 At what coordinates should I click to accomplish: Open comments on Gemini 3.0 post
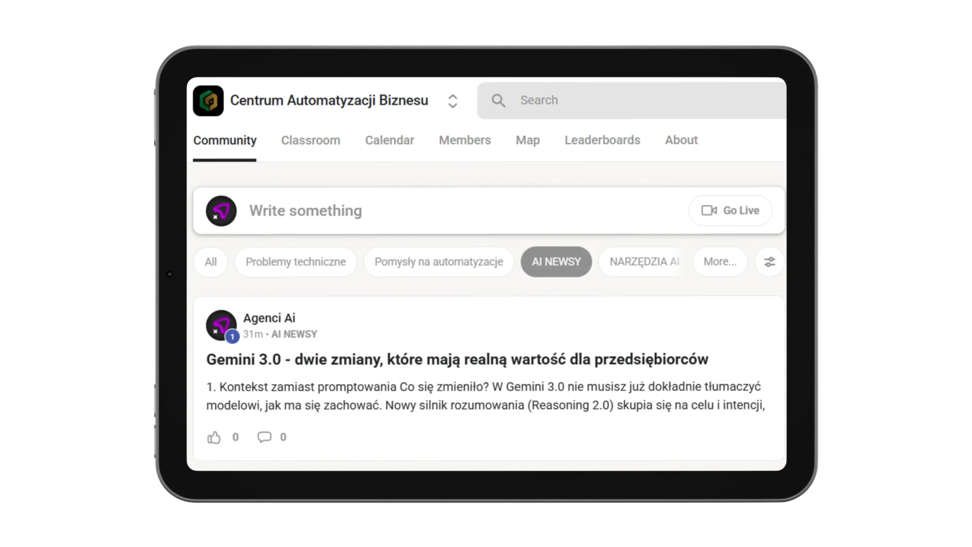[x=264, y=437]
